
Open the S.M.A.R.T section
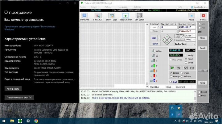98,17
